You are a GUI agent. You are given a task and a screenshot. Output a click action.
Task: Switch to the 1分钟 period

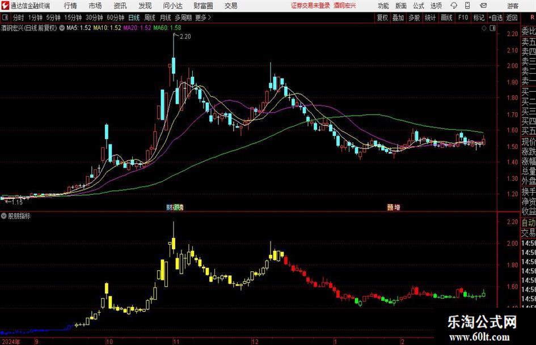pos(35,18)
